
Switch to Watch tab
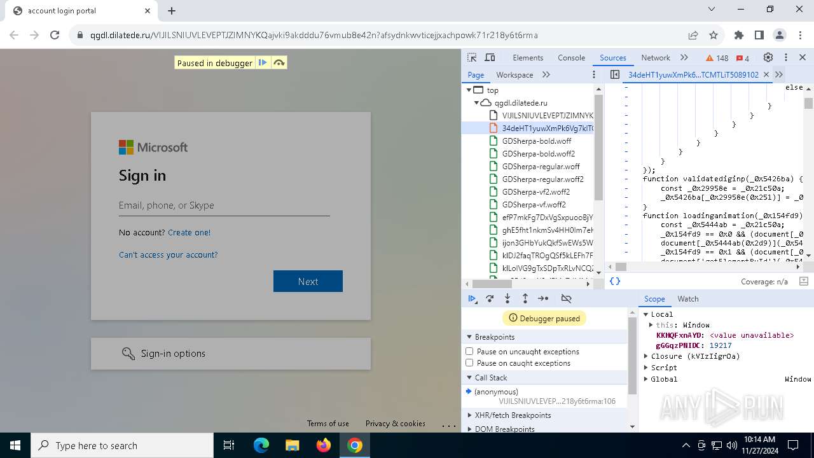tap(688, 298)
